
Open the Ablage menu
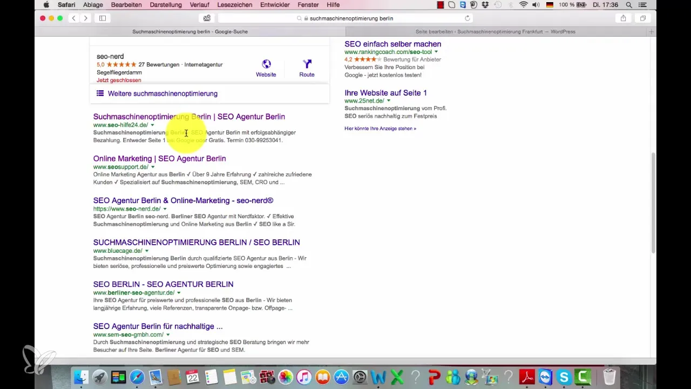pyautogui.click(x=93, y=5)
